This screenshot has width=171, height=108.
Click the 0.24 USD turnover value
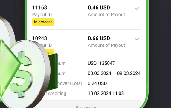[x=97, y=83]
